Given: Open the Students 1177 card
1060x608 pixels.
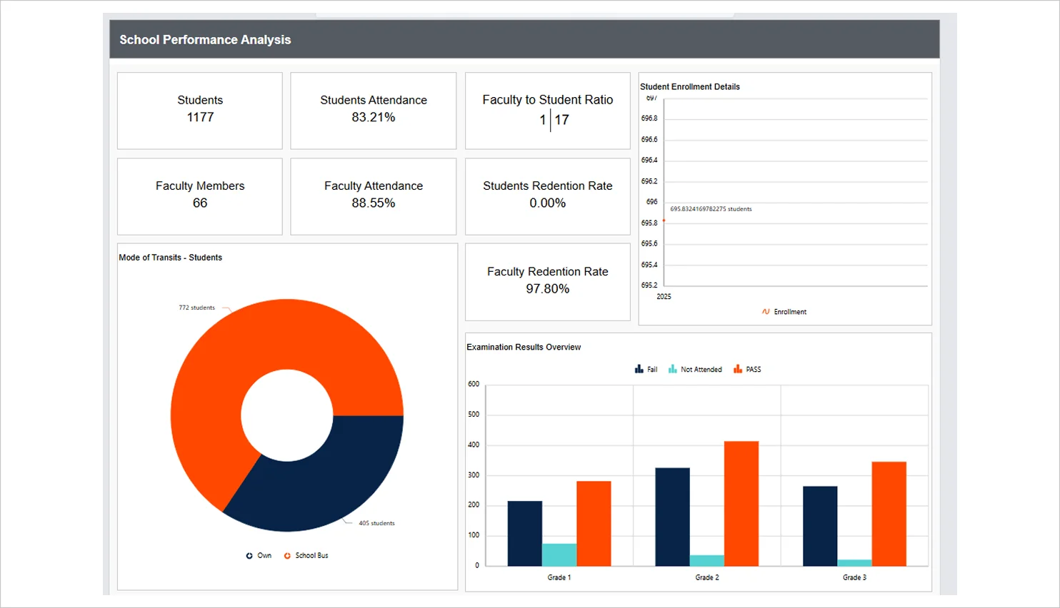Looking at the screenshot, I should (200, 111).
